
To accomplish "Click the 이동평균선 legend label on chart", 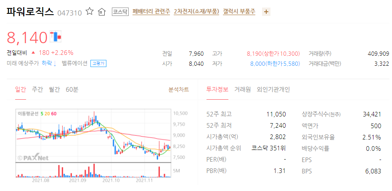I will (x=28, y=114).
